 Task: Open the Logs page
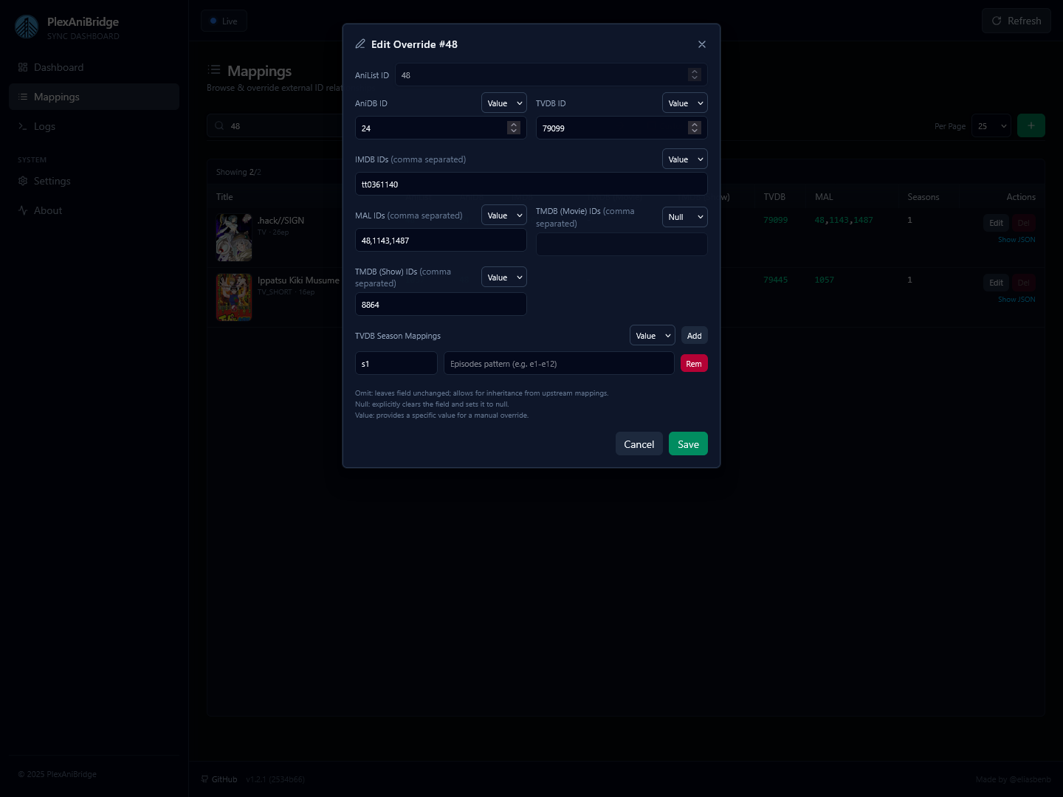[94, 126]
